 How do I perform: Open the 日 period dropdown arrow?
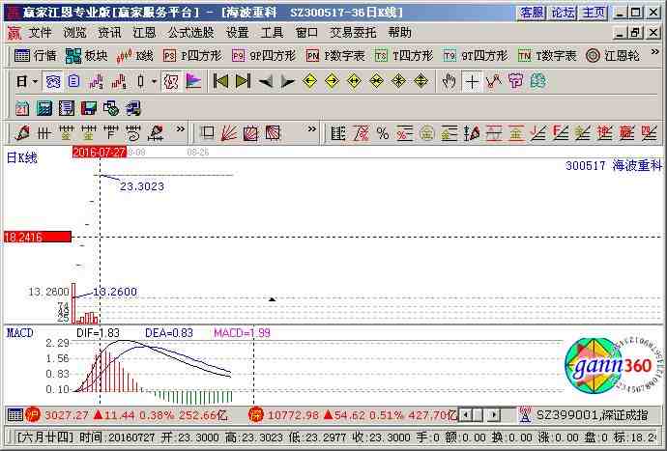click(x=35, y=81)
